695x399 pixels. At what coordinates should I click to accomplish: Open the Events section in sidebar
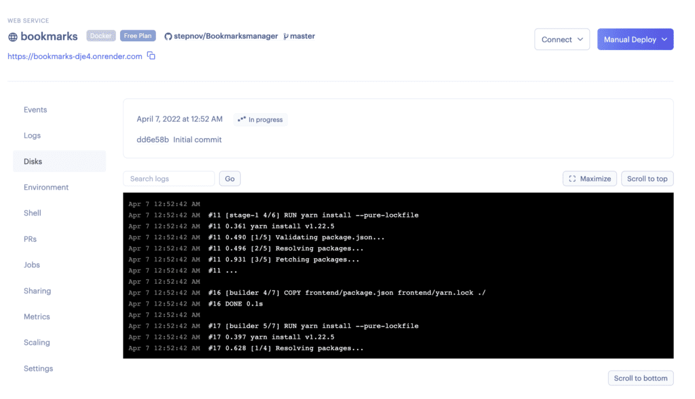[35, 110]
